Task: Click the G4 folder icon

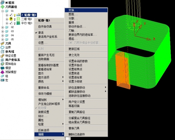Action: point(7,35)
